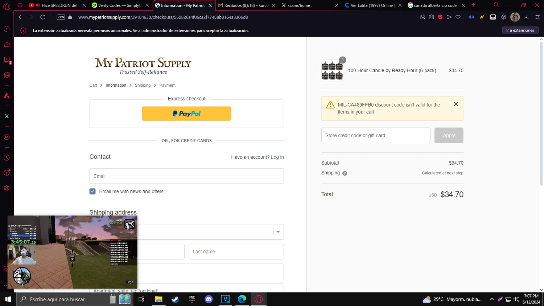Open sidebar Settings gear icon
Viewport: 544px width, 306px height.
7,189
